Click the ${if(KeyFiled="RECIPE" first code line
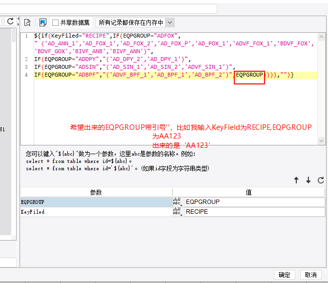 tap(107, 36)
